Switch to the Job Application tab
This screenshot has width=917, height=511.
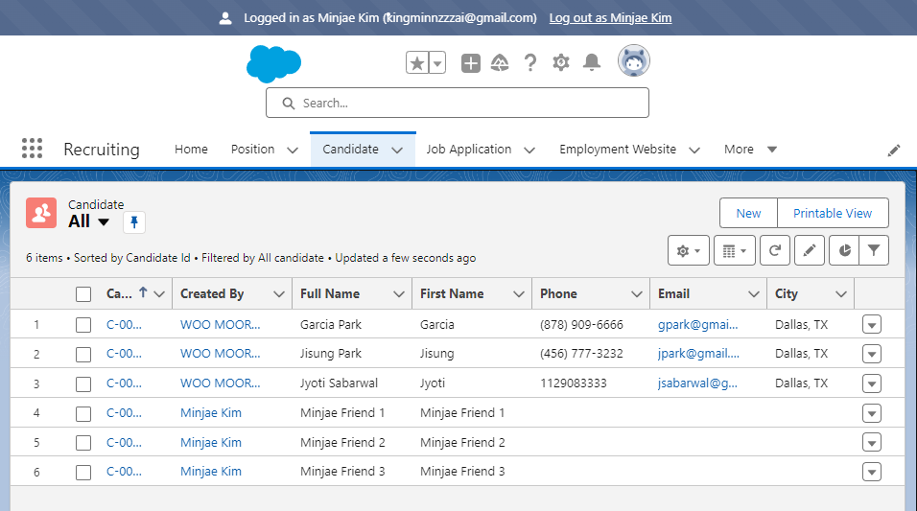(469, 150)
